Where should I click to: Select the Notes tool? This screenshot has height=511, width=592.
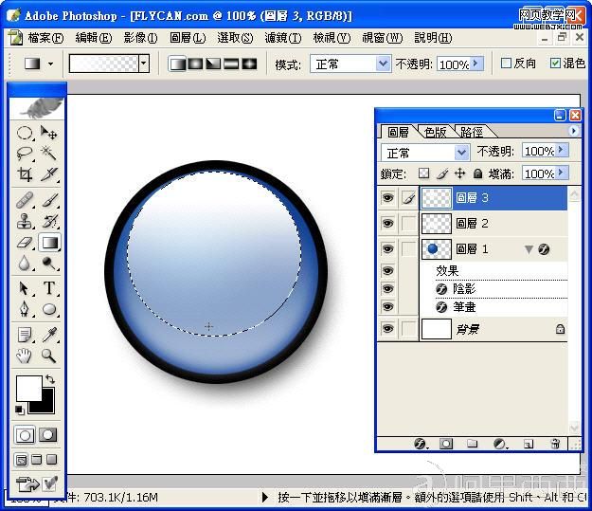pos(25,335)
